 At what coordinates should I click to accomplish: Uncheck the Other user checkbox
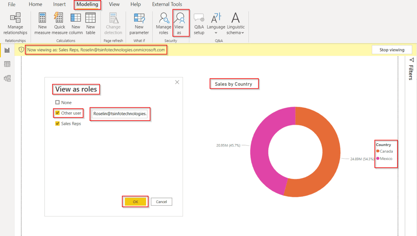click(x=57, y=113)
